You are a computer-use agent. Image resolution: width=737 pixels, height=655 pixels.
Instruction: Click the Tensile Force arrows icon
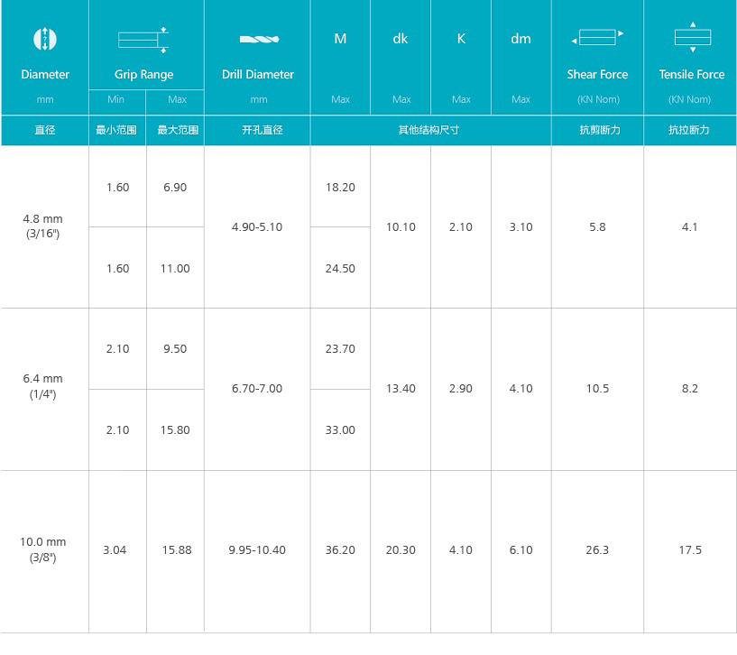693,37
